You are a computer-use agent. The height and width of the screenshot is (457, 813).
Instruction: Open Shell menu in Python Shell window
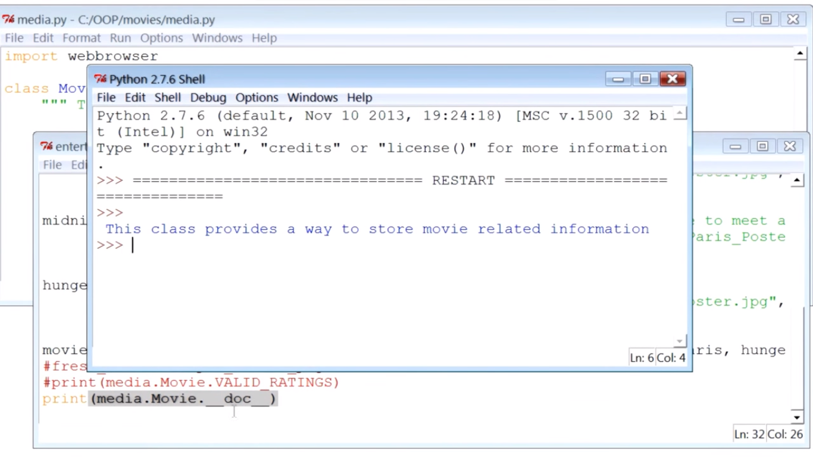[168, 98]
